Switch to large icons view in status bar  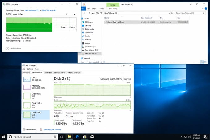pos(205,62)
